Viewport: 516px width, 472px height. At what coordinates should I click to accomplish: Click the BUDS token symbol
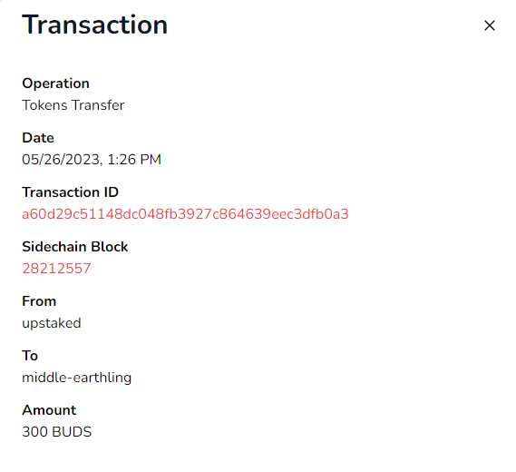tap(72, 432)
